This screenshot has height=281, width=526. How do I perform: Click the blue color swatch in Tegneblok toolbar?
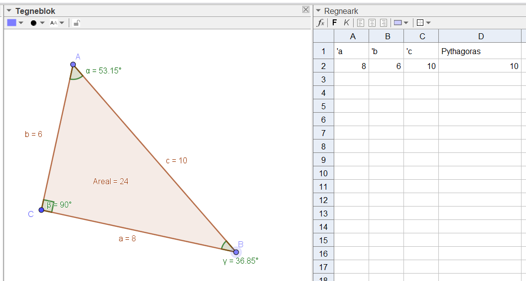pyautogui.click(x=12, y=23)
